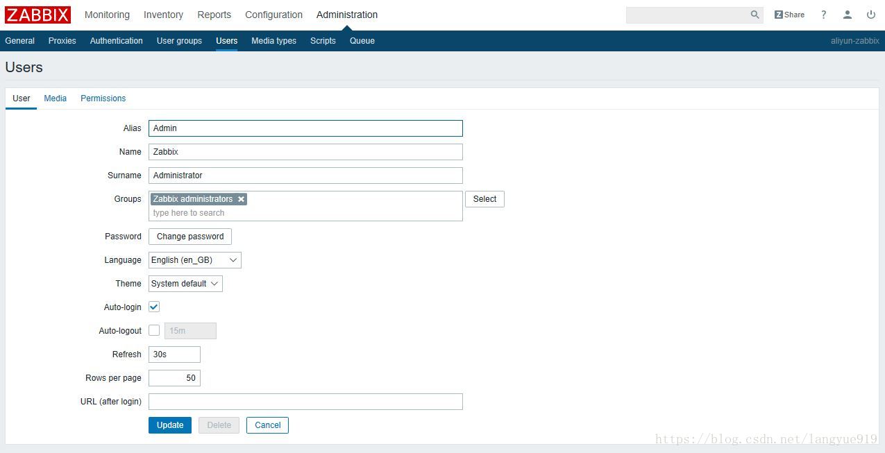885x453 pixels.
Task: Sign out using the power icon
Action: click(871, 15)
